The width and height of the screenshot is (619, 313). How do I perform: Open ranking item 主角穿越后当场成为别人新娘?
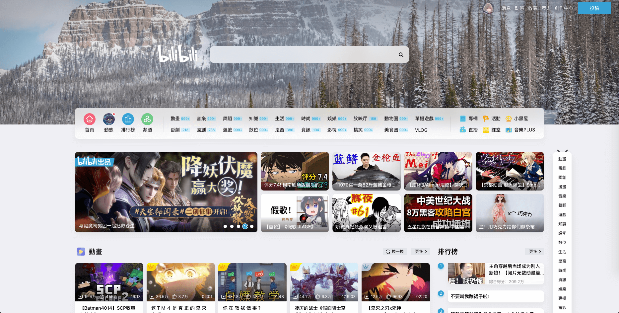(x=496, y=274)
